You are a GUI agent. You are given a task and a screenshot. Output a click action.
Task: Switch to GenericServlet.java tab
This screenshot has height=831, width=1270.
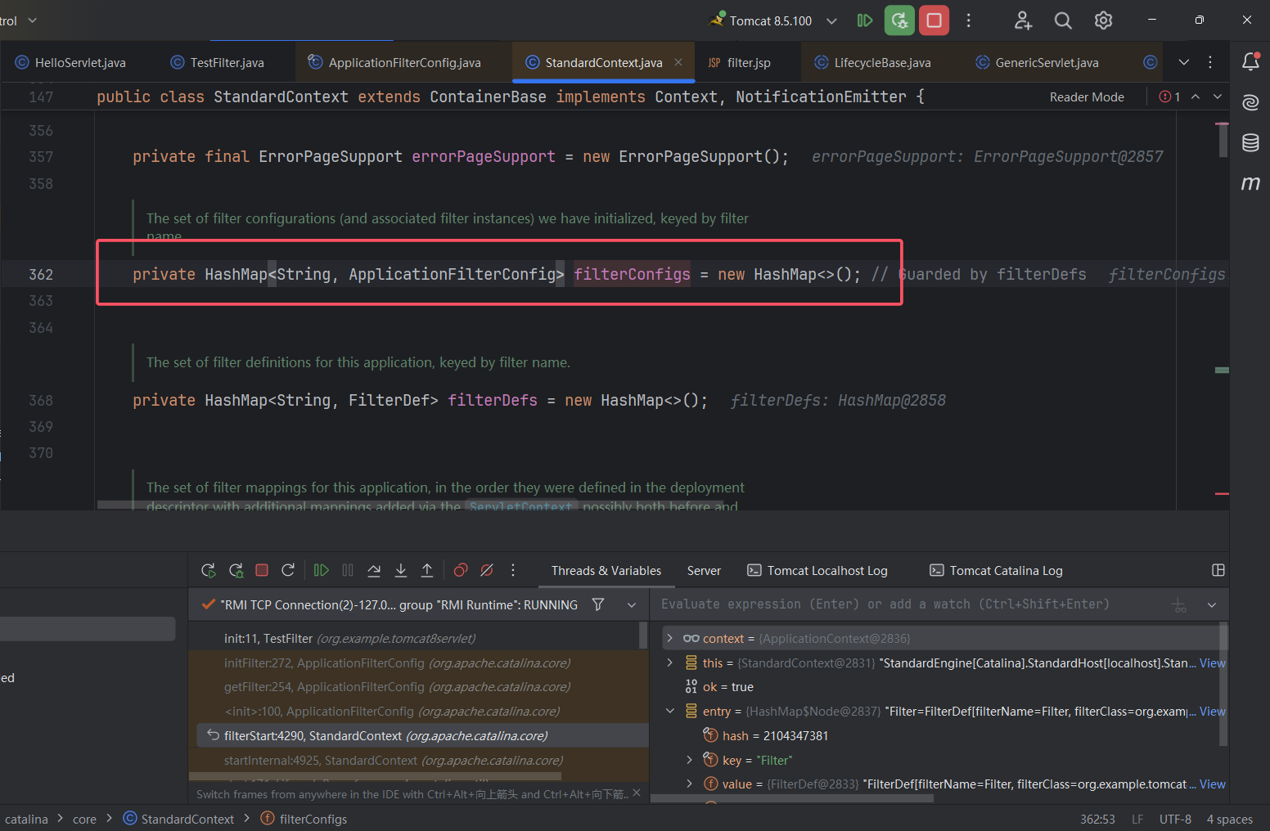(1037, 62)
